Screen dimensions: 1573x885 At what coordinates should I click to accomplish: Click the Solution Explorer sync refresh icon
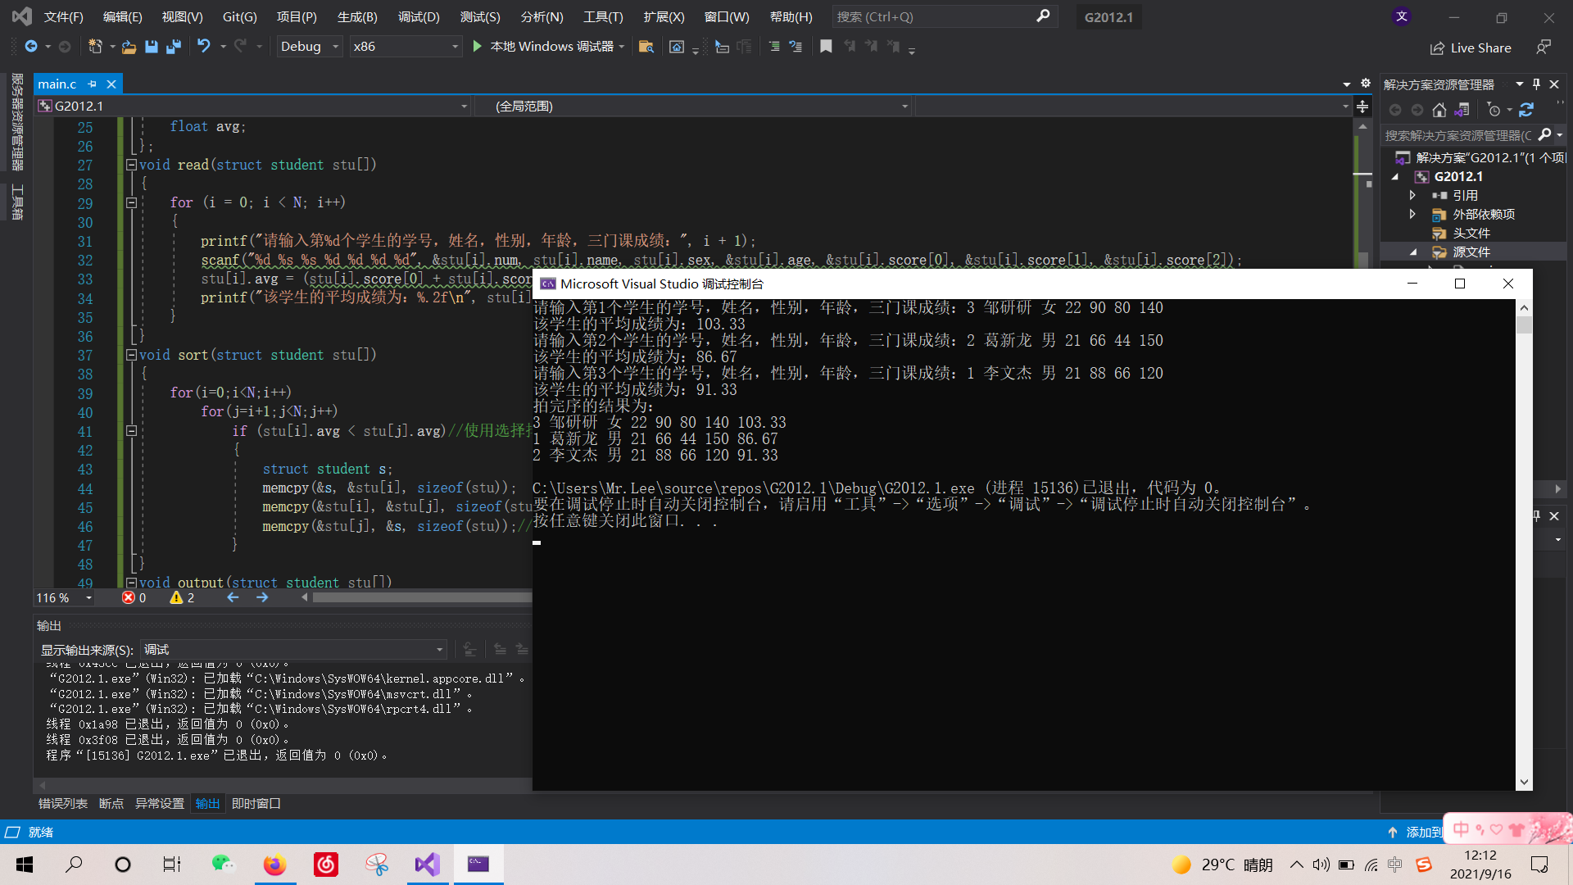[1525, 110]
